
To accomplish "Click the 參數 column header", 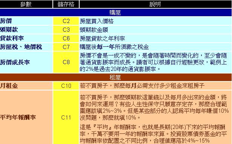I will [x=26, y=4].
